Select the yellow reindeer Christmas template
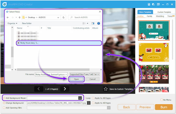 point(154,52)
